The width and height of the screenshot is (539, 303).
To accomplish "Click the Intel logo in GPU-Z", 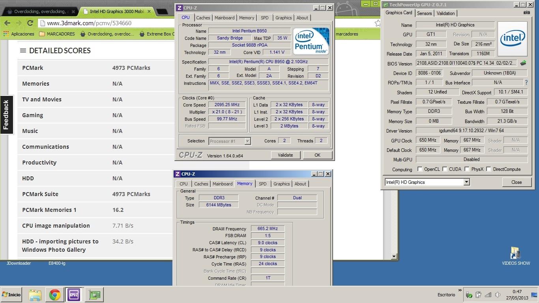I will click(512, 39).
